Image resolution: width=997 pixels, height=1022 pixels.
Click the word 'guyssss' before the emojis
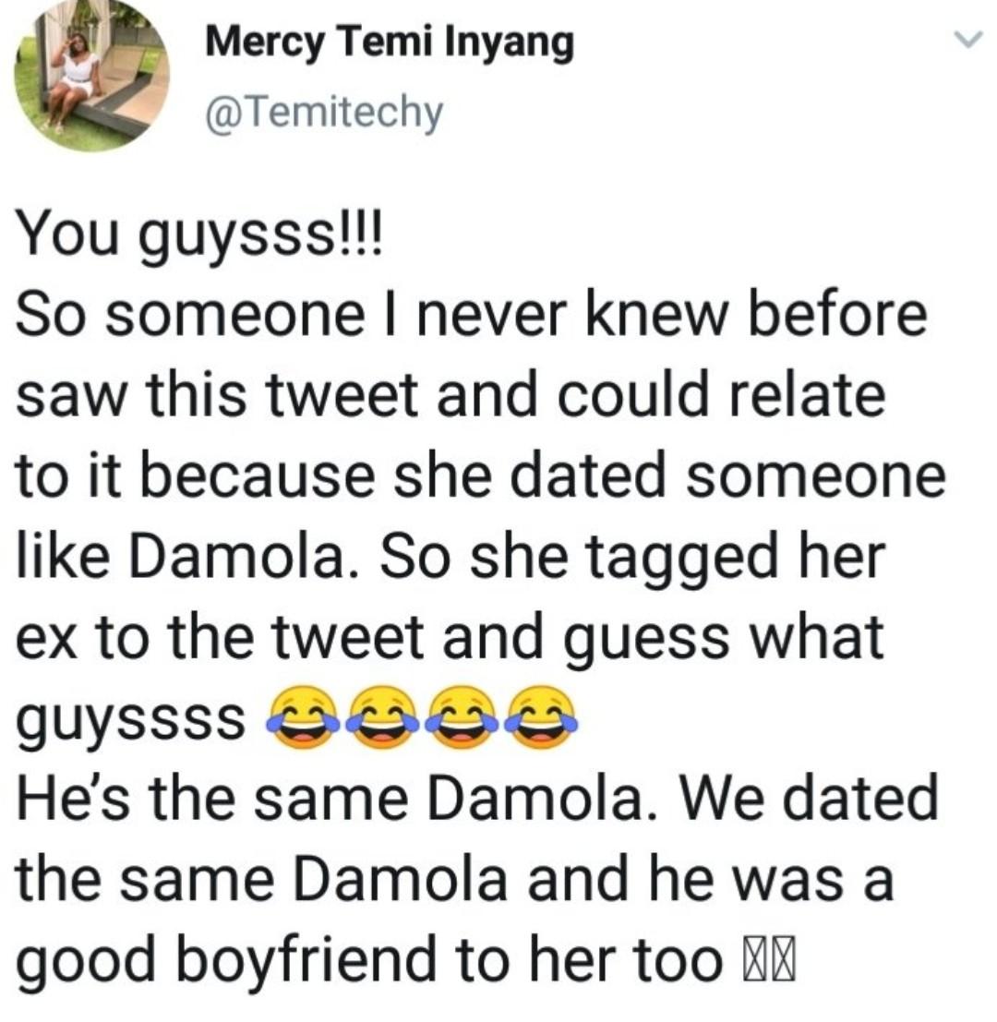click(130, 721)
